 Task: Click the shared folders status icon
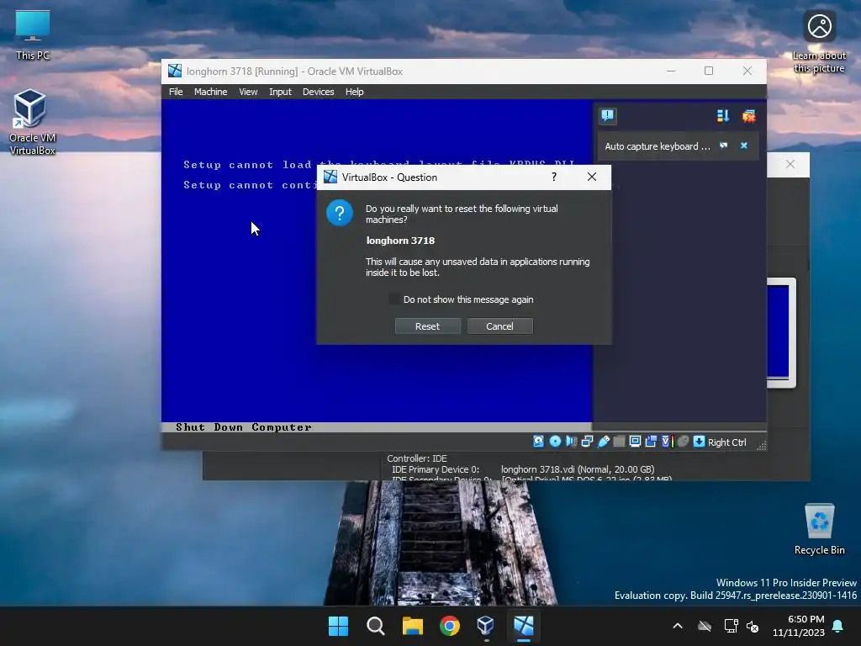619,442
